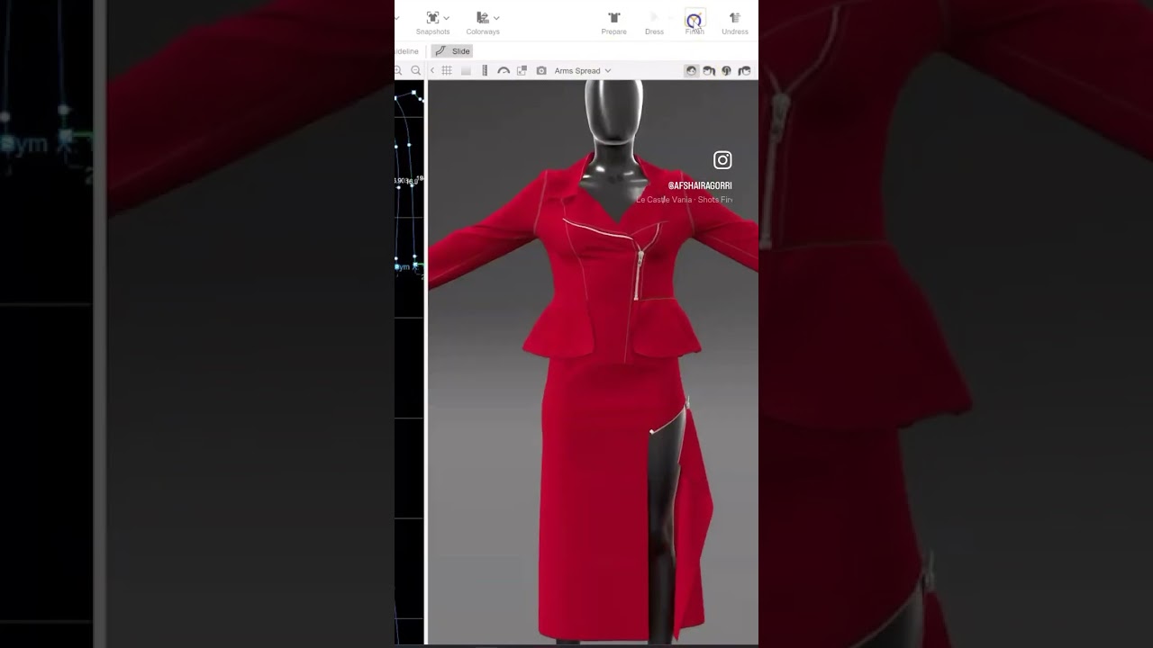This screenshot has height=648, width=1153.
Task: Select the third avatar side view icon
Action: [726, 70]
